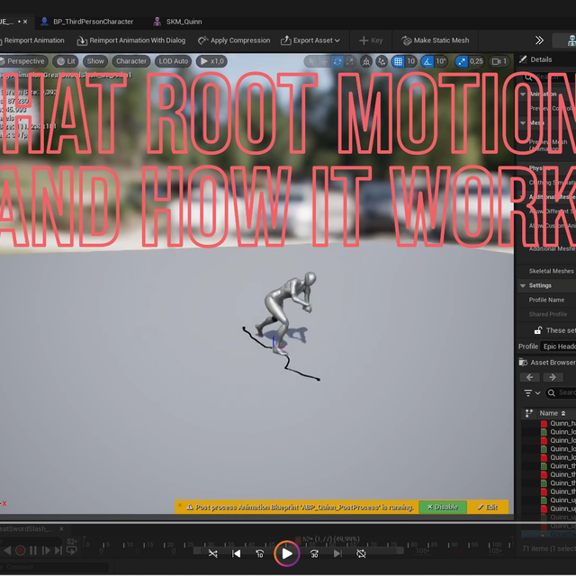Skip the video forward thirty seconds
The width and height of the screenshot is (576, 576).
[314, 553]
